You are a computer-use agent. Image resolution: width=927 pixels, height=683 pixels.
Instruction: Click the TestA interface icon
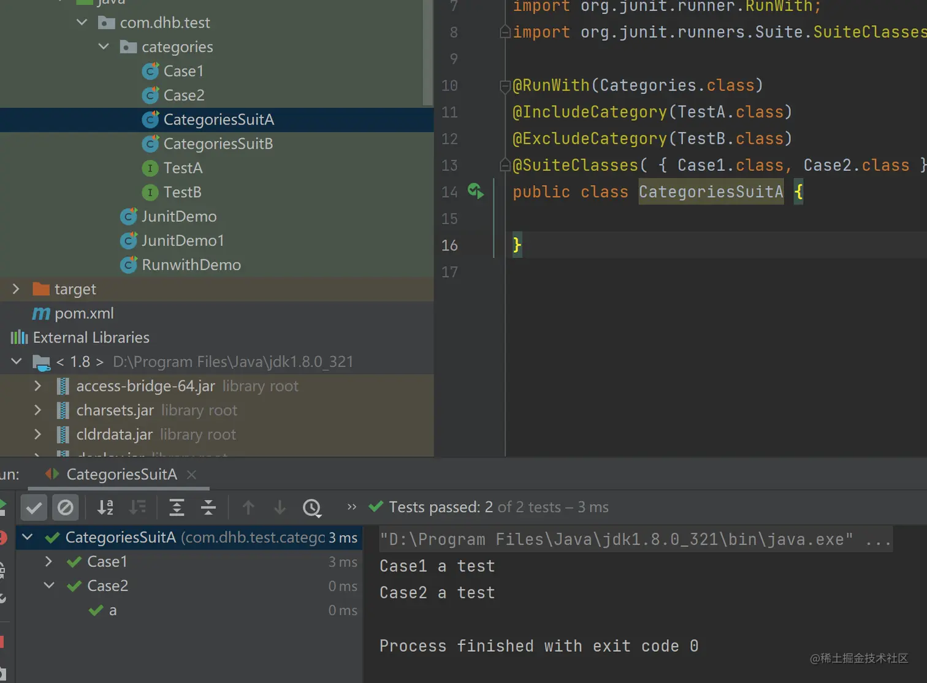click(x=150, y=168)
